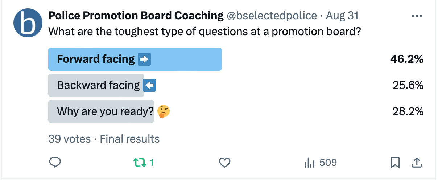
Task: Click the 39 votes count text
Action: tap(70, 139)
